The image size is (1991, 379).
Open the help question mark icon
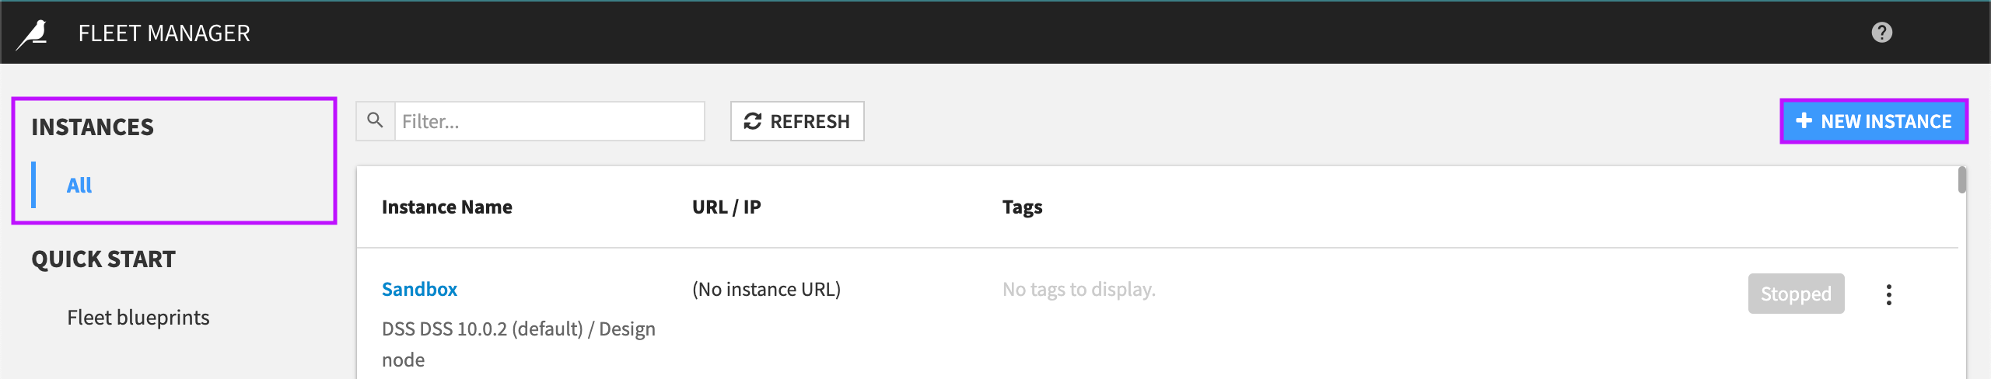(1881, 33)
